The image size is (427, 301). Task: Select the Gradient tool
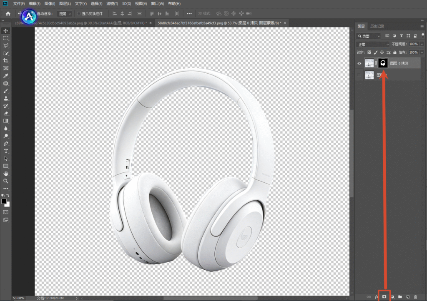[6, 121]
